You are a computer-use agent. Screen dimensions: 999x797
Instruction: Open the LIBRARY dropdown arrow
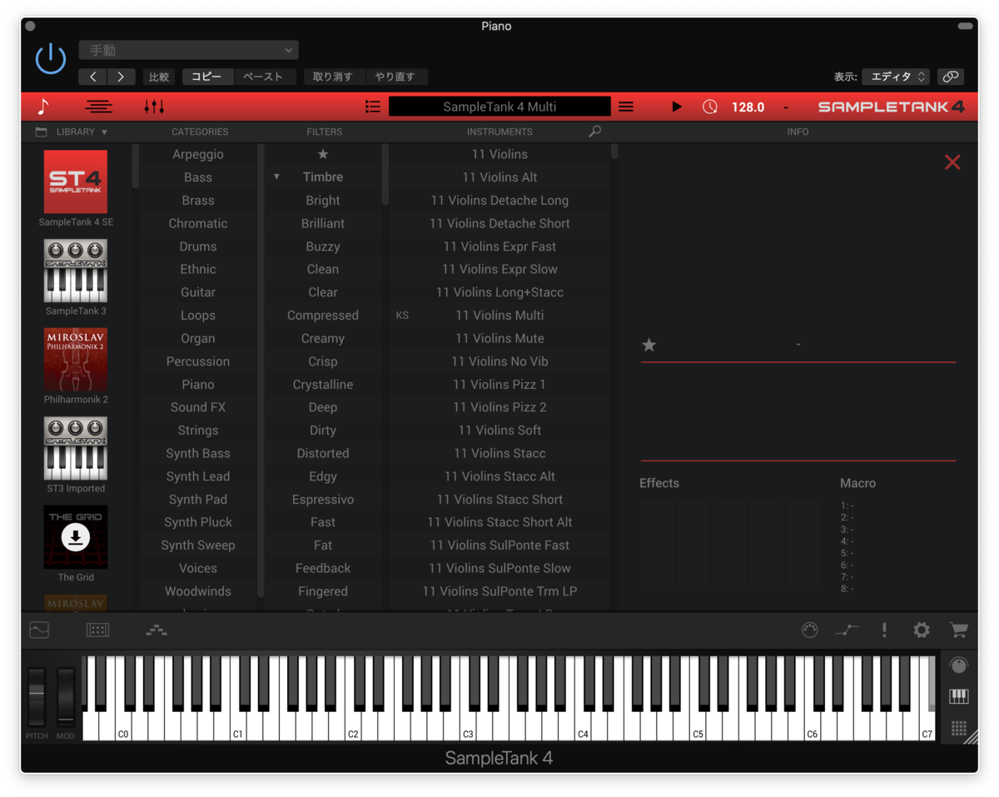tap(104, 132)
